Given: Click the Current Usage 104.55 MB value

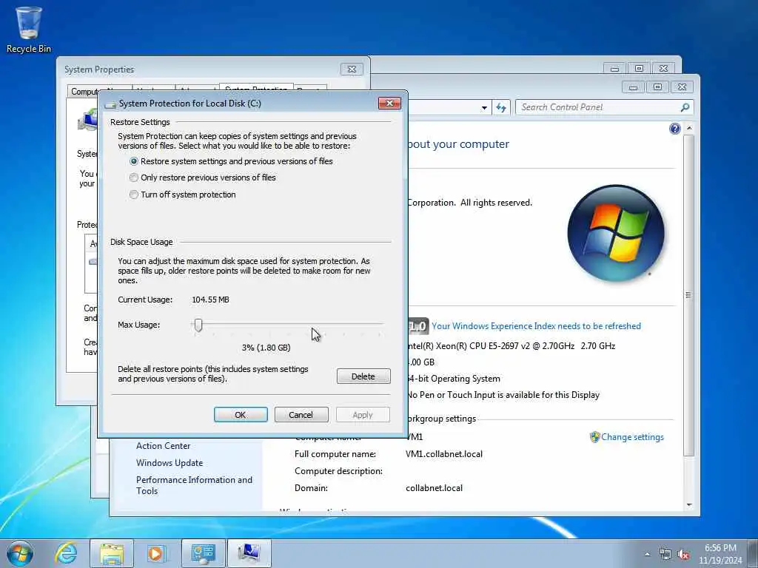Looking at the screenshot, I should click(x=210, y=300).
